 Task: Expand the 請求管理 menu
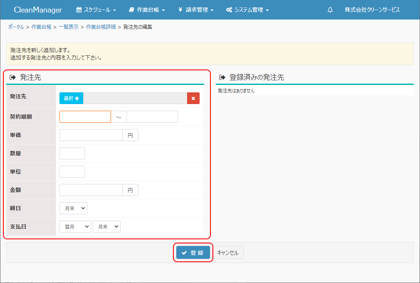click(x=196, y=10)
